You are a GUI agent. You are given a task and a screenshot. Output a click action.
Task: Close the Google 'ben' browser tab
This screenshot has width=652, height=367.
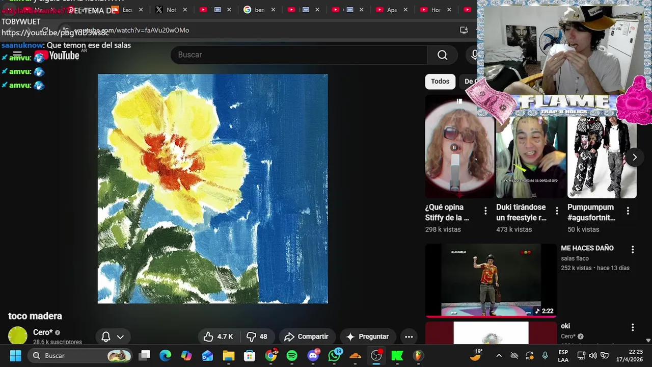coord(273,10)
